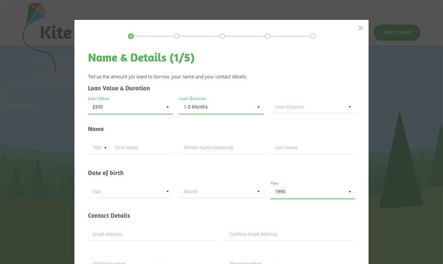Jump to the second progress step
443x264 pixels.
(x=176, y=36)
